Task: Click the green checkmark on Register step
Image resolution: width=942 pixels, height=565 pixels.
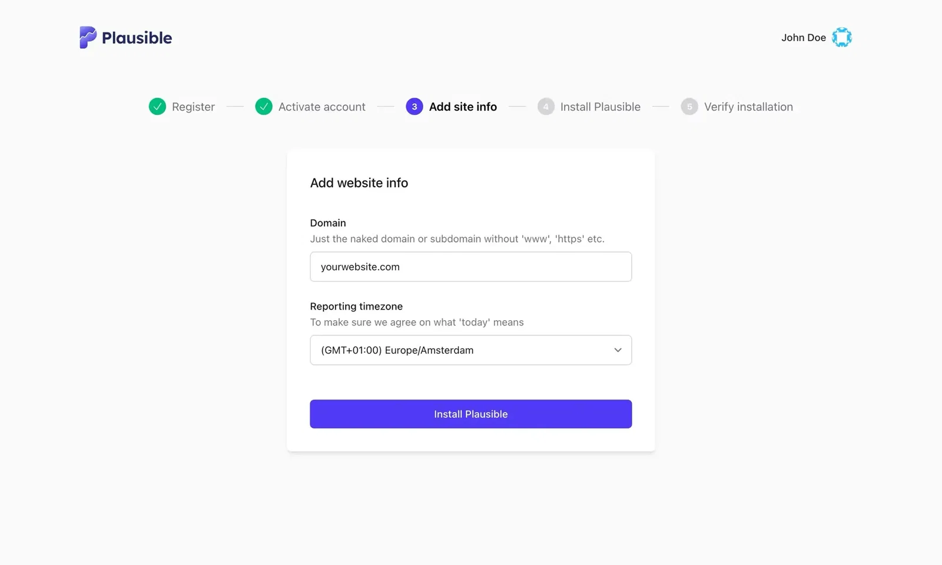Action: click(x=157, y=107)
